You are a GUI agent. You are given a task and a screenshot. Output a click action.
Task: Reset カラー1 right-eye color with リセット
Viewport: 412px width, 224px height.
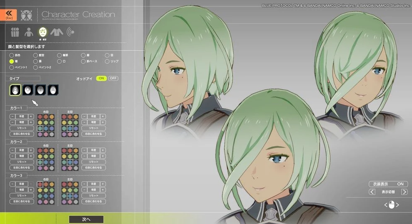click(22, 128)
